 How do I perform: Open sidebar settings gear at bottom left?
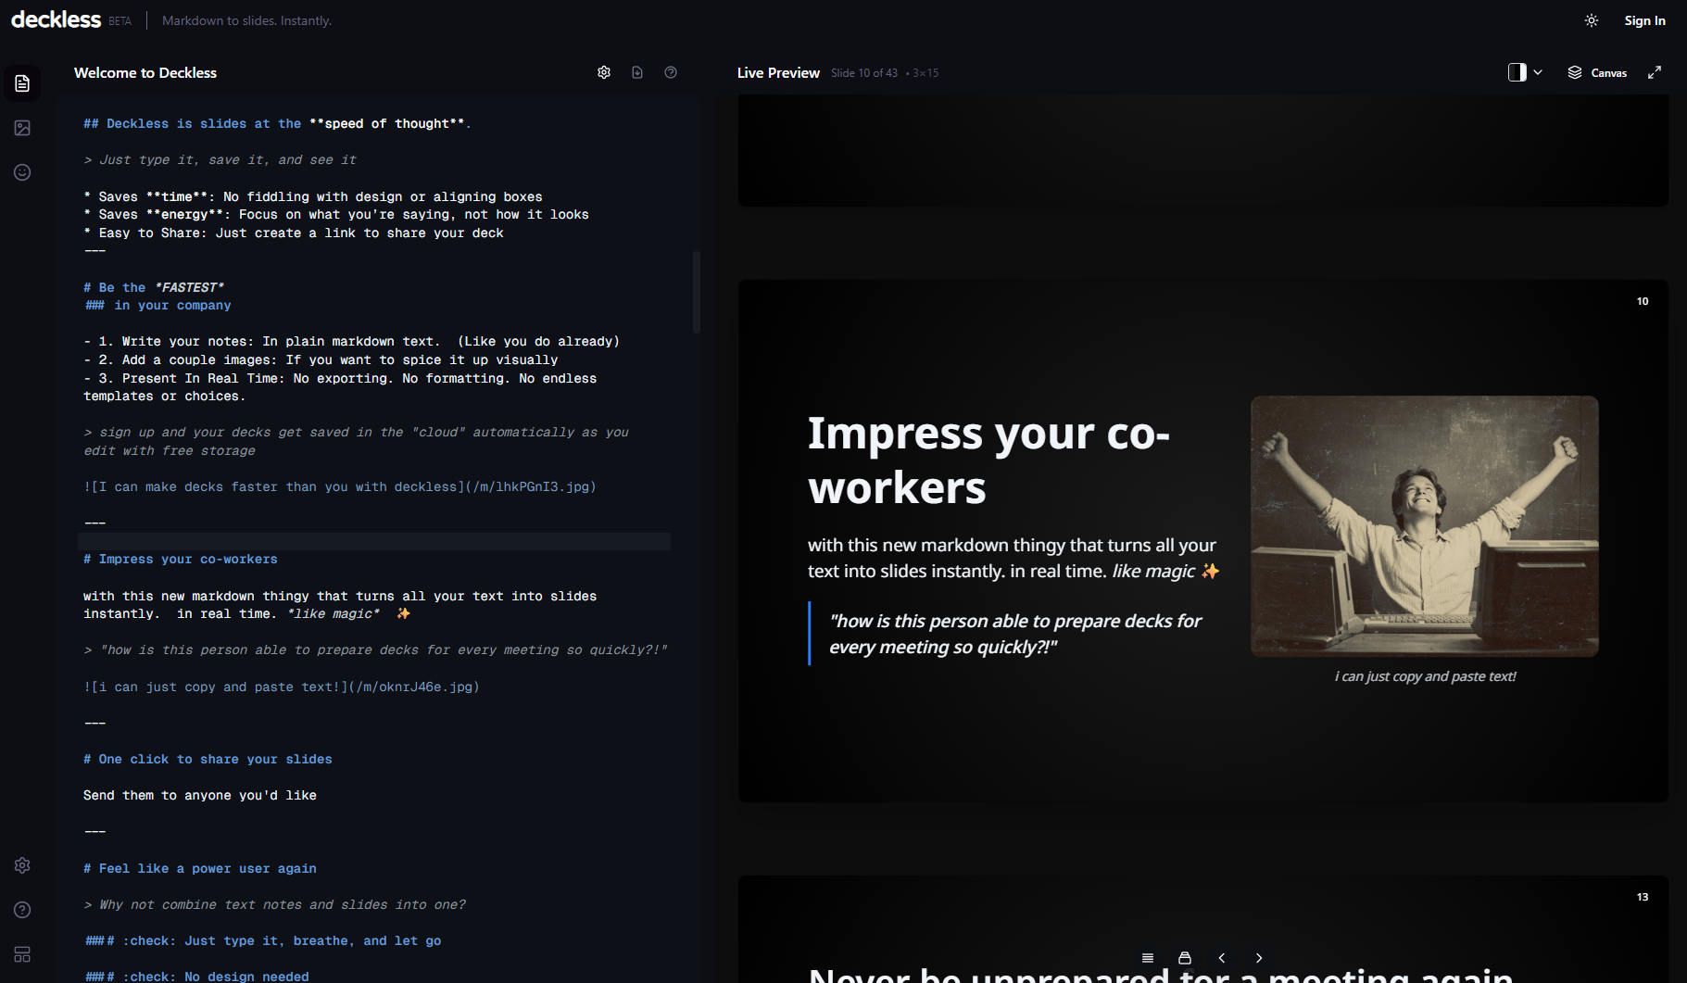click(x=22, y=865)
